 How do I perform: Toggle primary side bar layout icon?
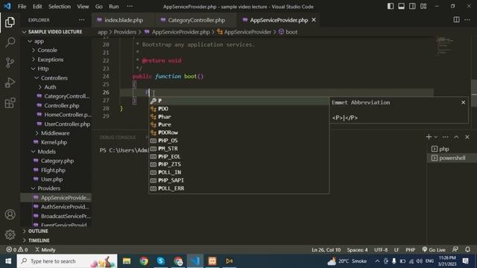[x=391, y=7]
